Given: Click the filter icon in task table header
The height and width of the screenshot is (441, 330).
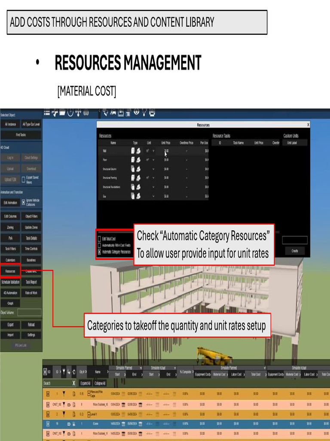Looking at the screenshot, I should tap(64, 372).
